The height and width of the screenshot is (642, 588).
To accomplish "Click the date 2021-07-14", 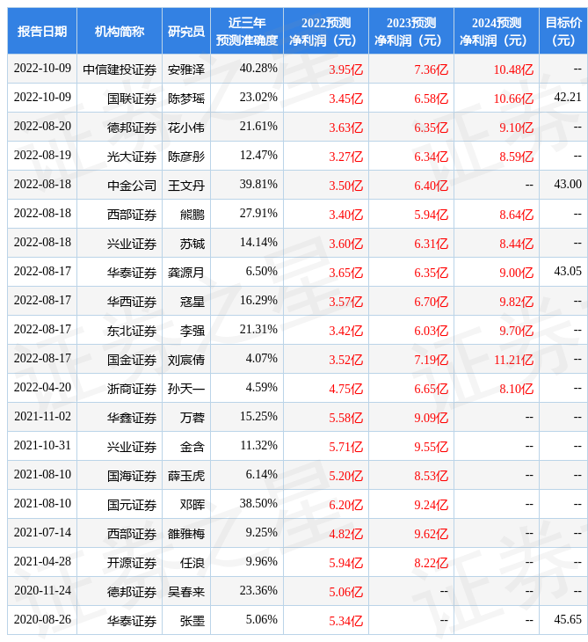I will 42,533.
